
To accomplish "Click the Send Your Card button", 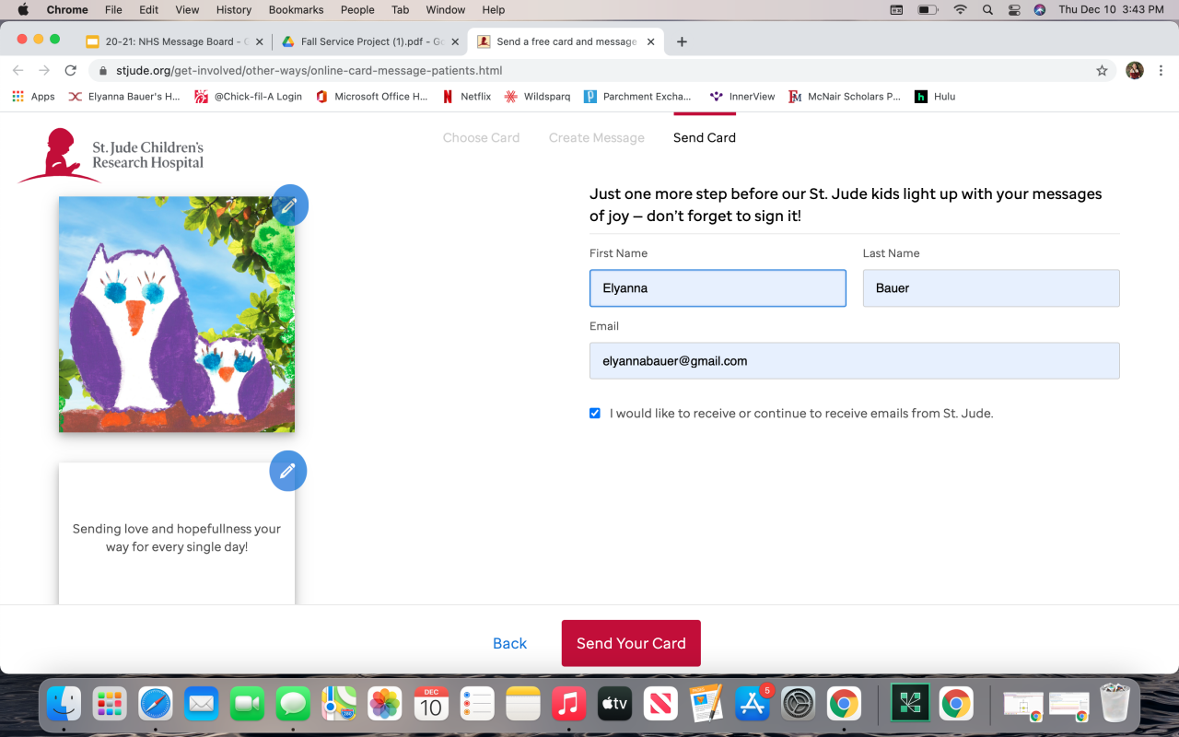I will click(x=631, y=643).
